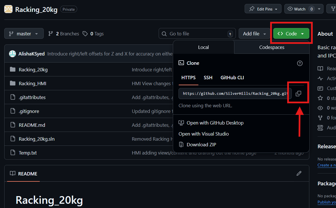The width and height of the screenshot is (336, 208).
Task: Click the Download ZIP icon
Action: pos(181,145)
